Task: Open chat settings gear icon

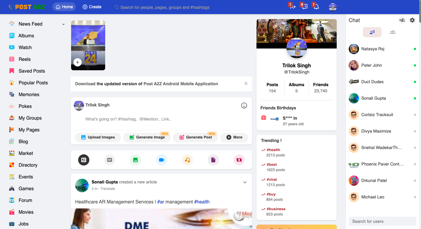Action: point(412,20)
